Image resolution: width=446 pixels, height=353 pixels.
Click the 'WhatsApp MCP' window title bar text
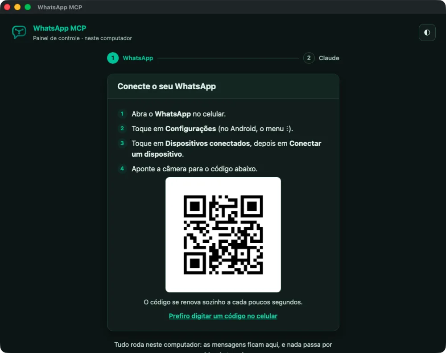click(60, 8)
